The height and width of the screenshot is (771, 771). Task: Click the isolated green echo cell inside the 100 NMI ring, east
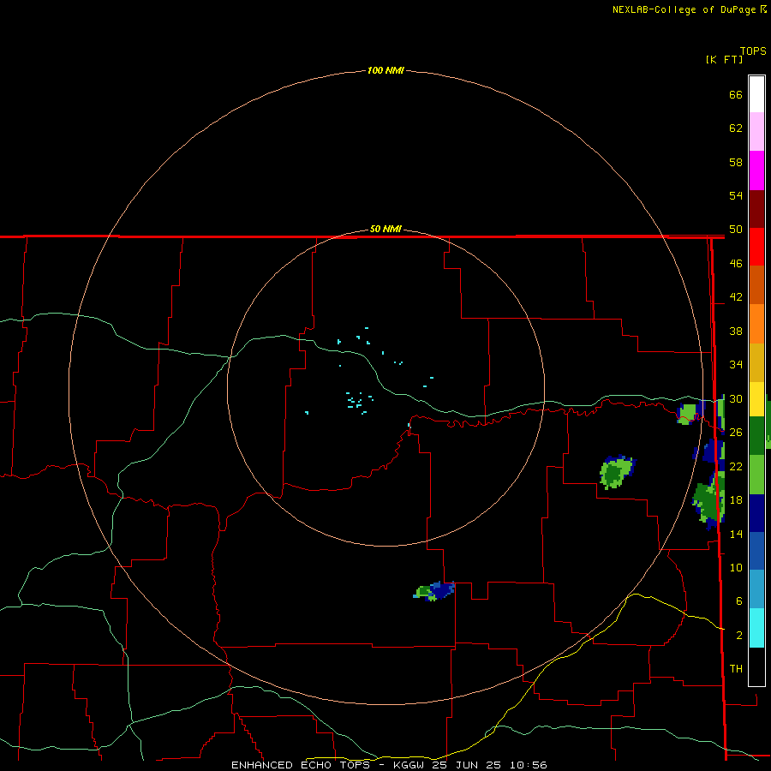click(617, 472)
